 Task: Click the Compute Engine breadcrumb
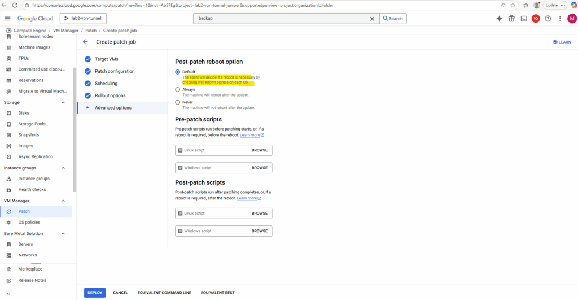pos(30,31)
